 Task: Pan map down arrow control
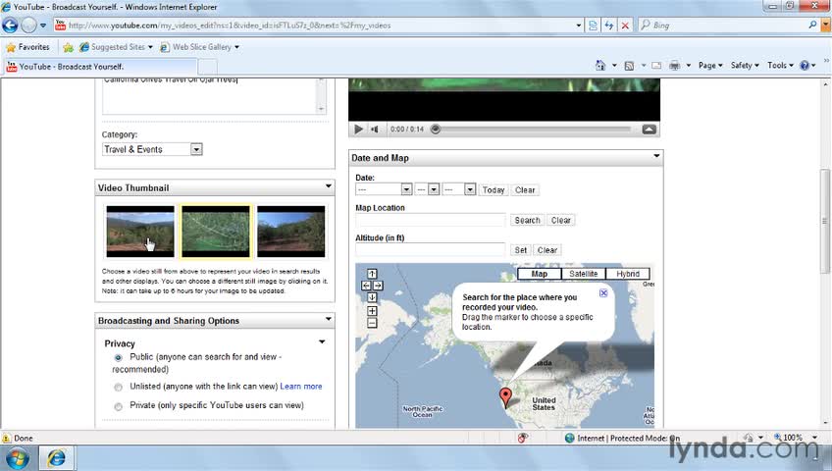click(x=372, y=297)
